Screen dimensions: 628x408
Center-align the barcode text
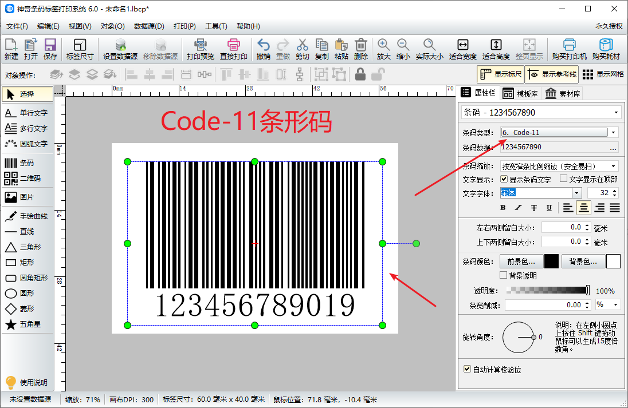click(583, 208)
